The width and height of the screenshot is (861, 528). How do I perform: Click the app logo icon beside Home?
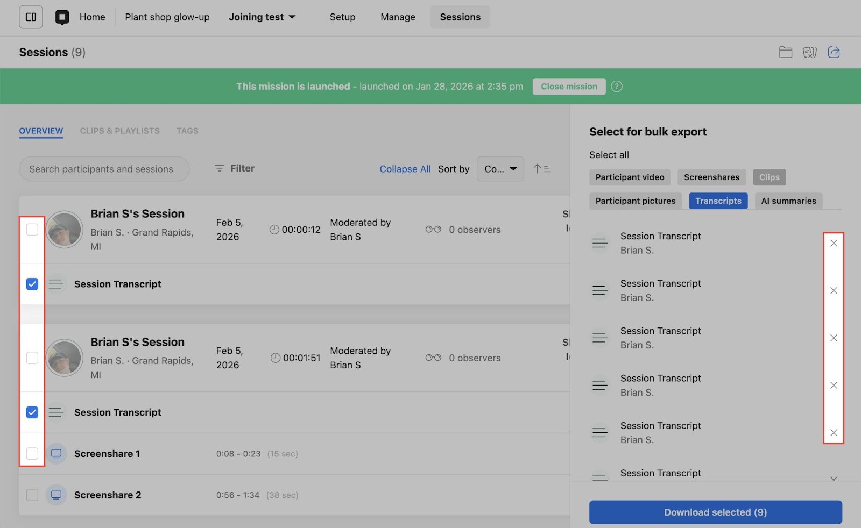[x=62, y=17]
